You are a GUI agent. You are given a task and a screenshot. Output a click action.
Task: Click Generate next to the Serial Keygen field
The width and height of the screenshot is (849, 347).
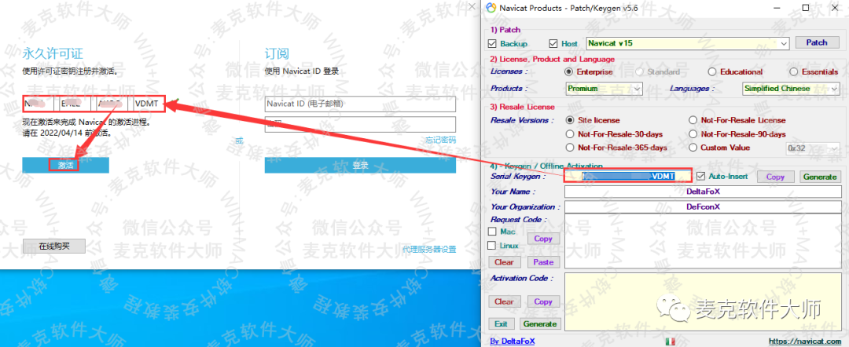pos(819,177)
